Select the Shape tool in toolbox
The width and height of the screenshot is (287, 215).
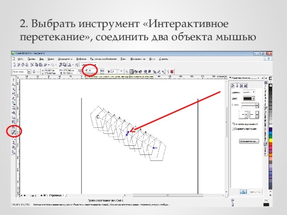(x=13, y=84)
